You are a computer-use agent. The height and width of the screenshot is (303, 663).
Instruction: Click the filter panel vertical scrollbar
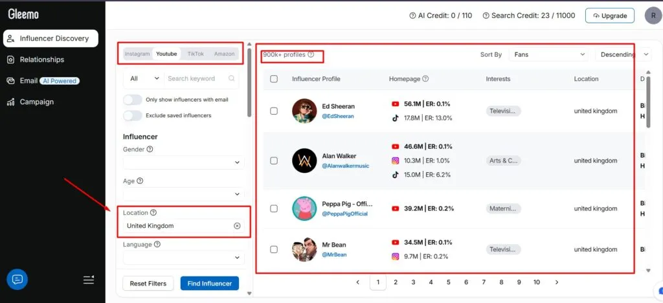[249, 84]
